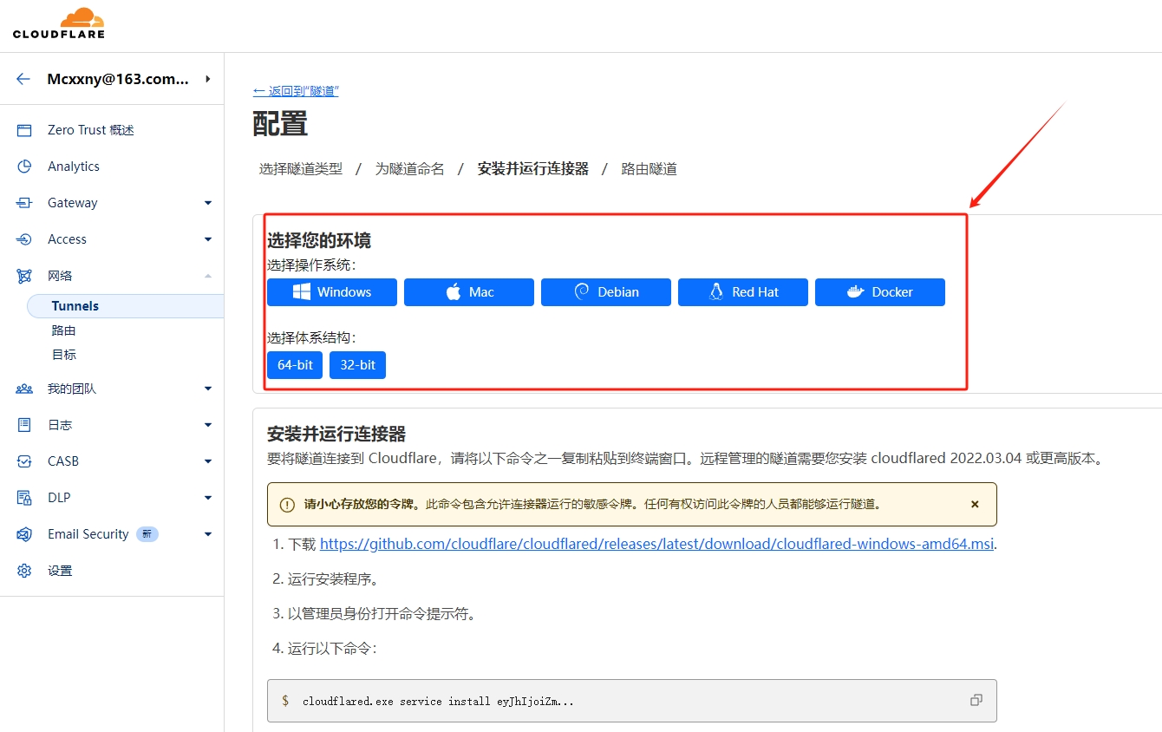Click the 新 badge beside Email Security

(147, 534)
